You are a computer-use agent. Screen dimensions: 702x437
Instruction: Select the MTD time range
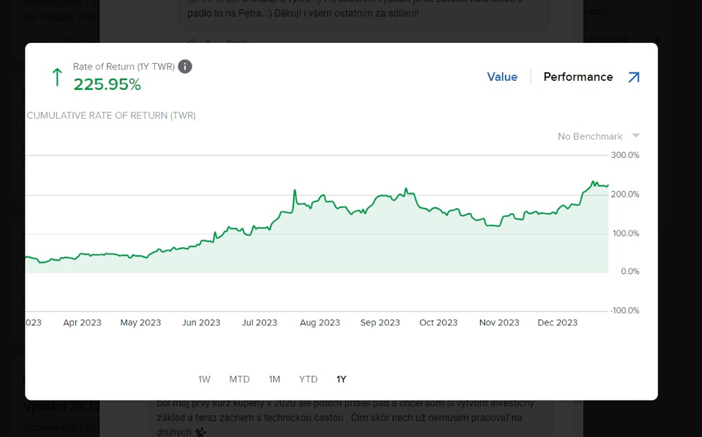tap(239, 379)
